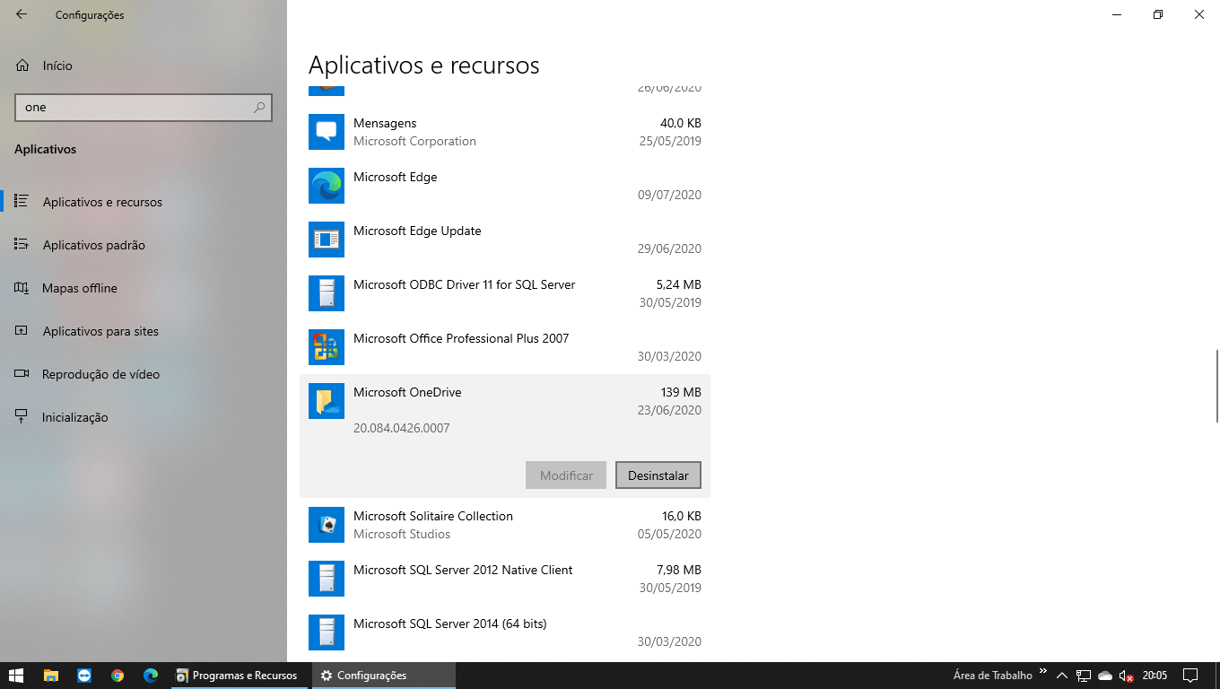The width and height of the screenshot is (1220, 689).
Task: Click the Área de Trabalho taskbar label
Action: (993, 676)
